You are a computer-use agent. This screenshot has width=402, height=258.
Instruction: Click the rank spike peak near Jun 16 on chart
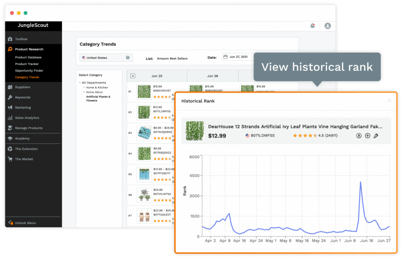point(360,182)
